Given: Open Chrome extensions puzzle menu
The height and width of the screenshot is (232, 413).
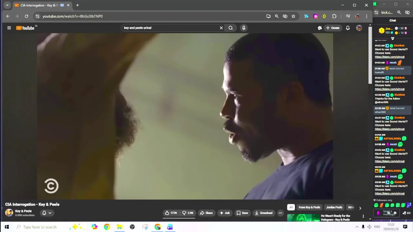Looking at the screenshot, I should pos(334,16).
